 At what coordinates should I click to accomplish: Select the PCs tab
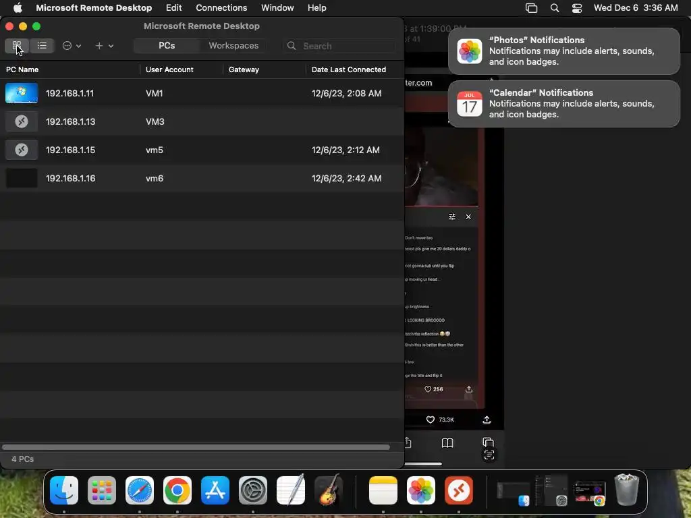[167, 46]
